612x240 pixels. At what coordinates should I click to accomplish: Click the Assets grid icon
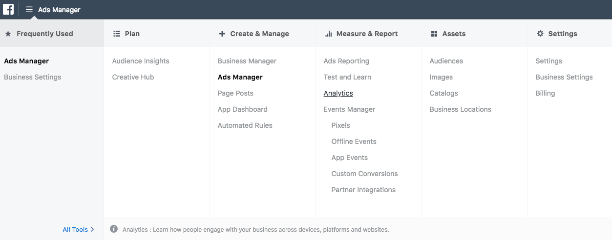coord(434,34)
